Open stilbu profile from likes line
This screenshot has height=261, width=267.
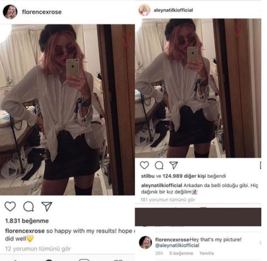pos(147,176)
